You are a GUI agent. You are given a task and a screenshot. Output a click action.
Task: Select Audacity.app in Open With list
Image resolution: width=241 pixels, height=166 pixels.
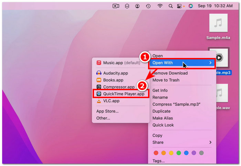[115, 73]
